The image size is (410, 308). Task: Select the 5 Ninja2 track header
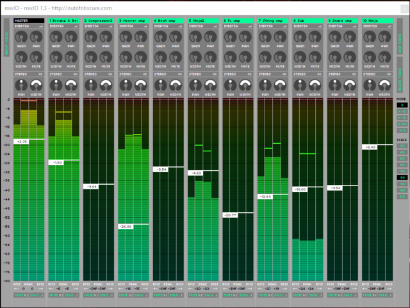pyautogui.click(x=203, y=21)
